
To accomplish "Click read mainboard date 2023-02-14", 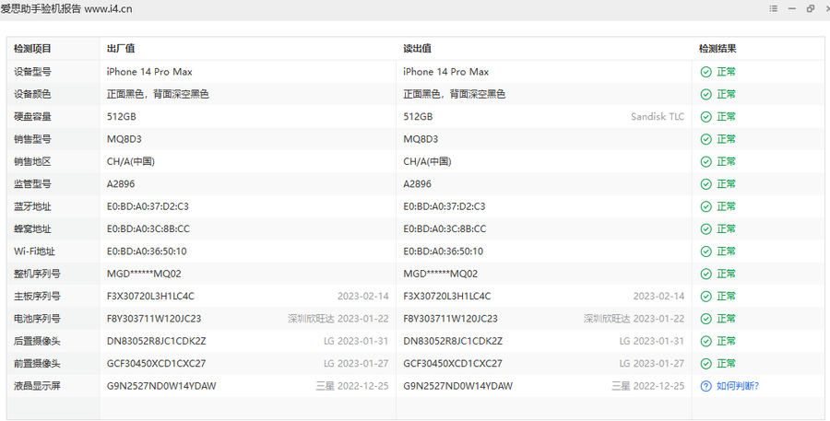I will 658,297.
